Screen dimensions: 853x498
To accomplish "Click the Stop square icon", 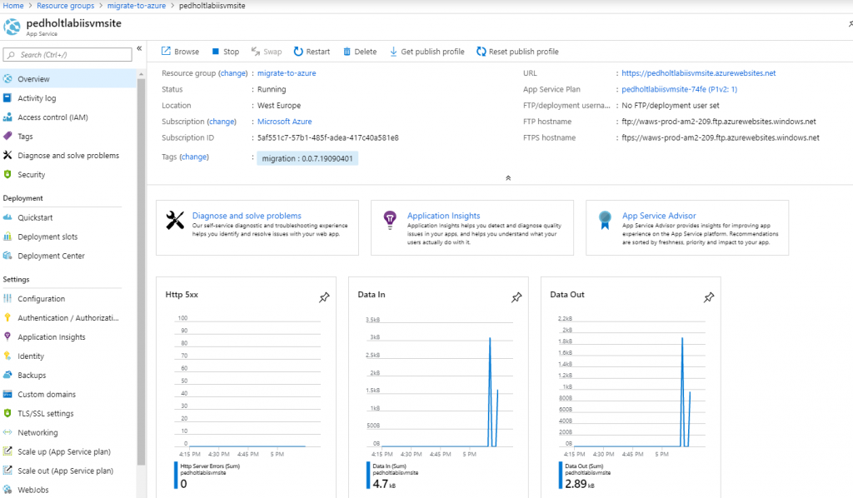I will pyautogui.click(x=216, y=52).
